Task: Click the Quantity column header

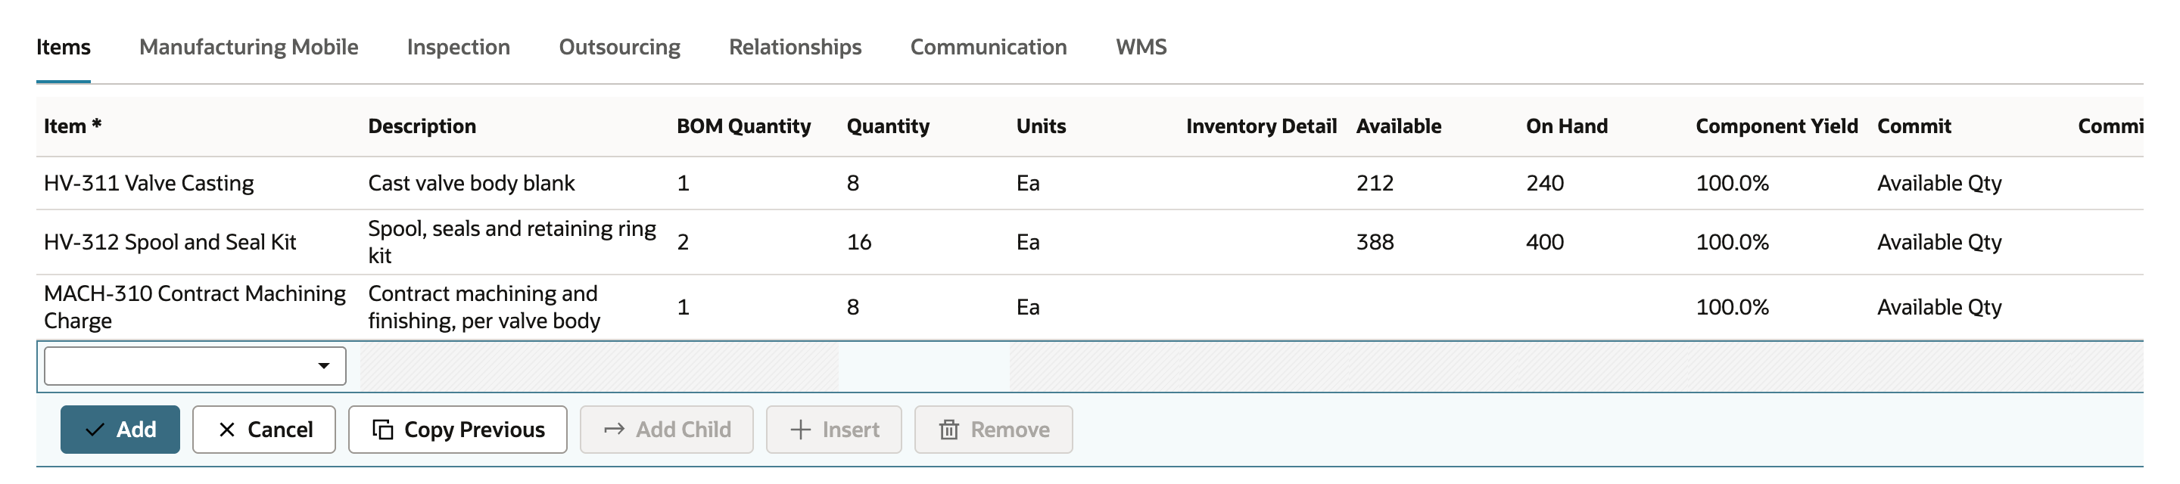Action: (x=889, y=127)
